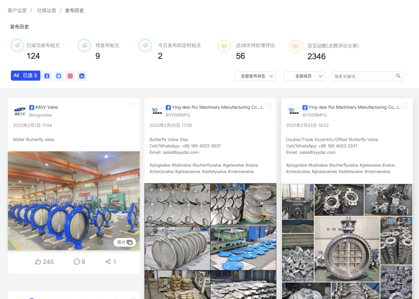
Task: Click the search magnifier icon
Action: tap(398, 76)
